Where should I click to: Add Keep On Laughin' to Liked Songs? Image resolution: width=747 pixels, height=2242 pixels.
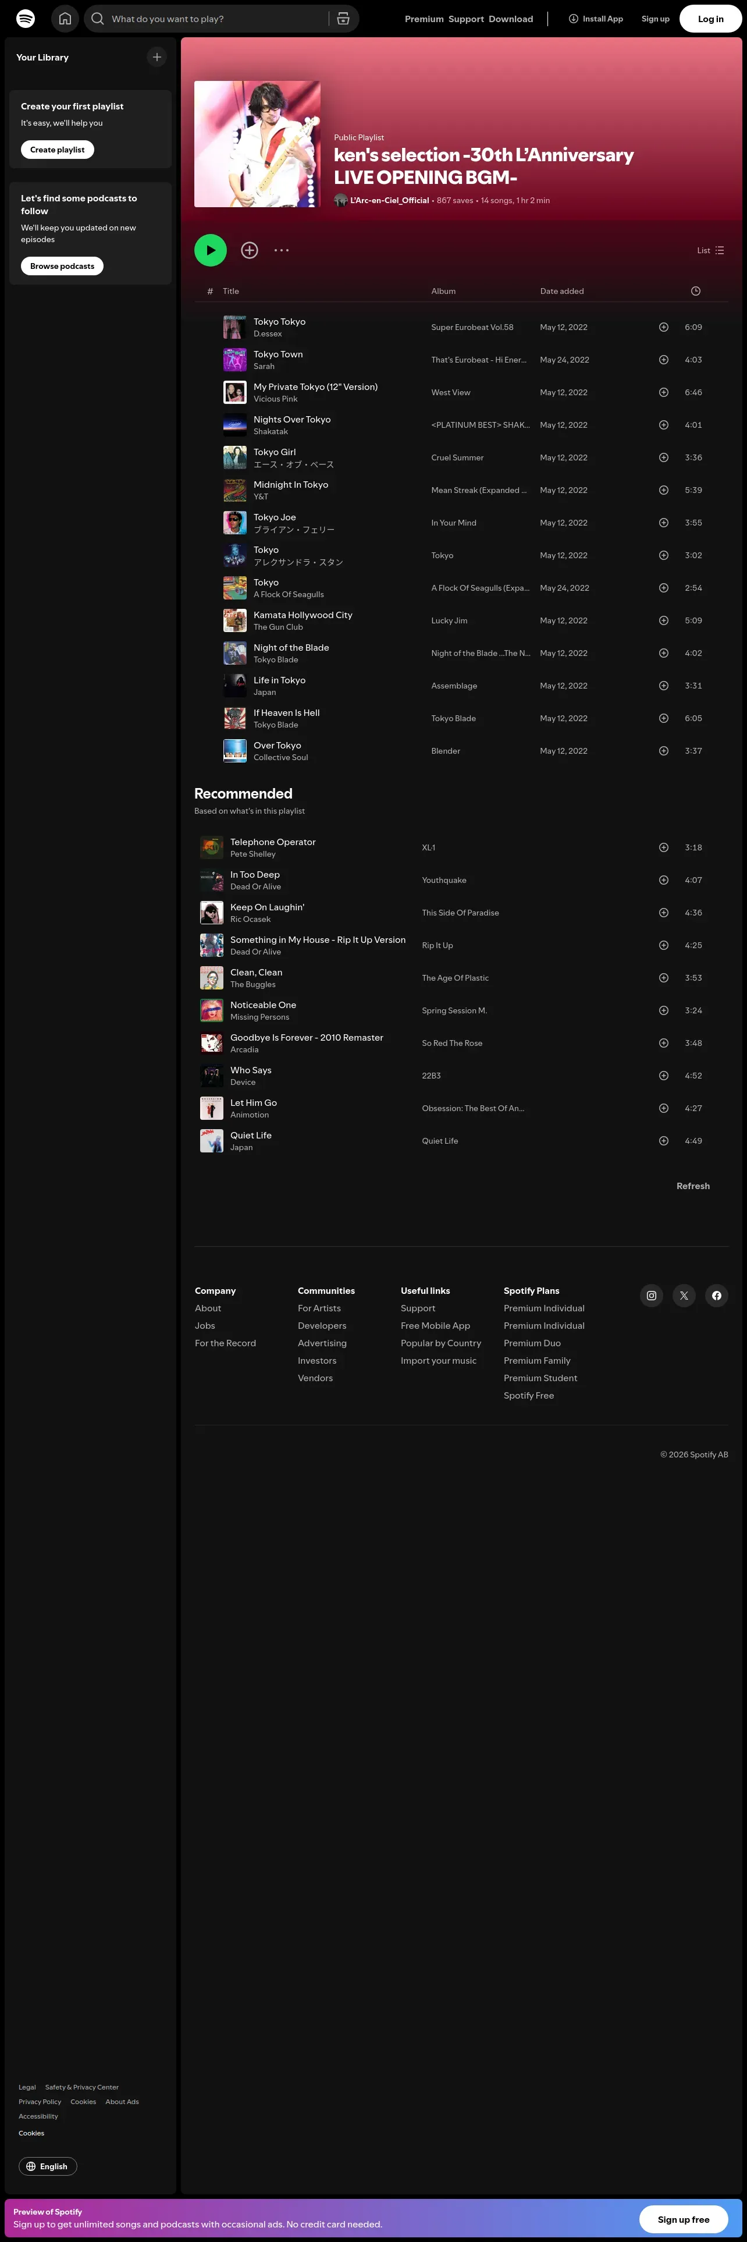pyautogui.click(x=664, y=913)
